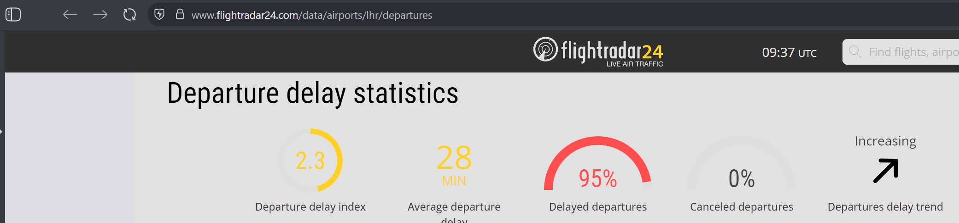Click the red 95% delayed departures gauge
Image resolution: width=959 pixels, height=223 pixels.
597,164
